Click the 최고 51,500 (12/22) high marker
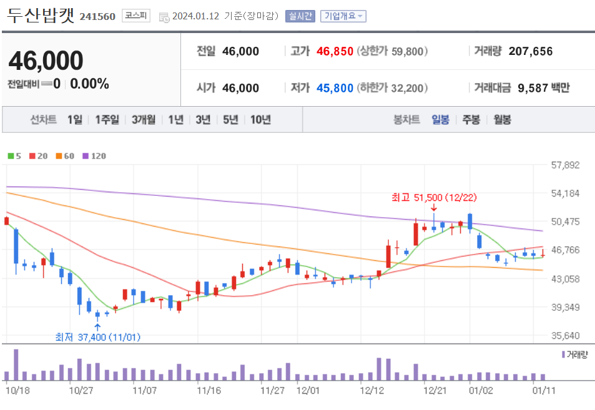Image resolution: width=595 pixels, height=410 pixels. point(434,198)
